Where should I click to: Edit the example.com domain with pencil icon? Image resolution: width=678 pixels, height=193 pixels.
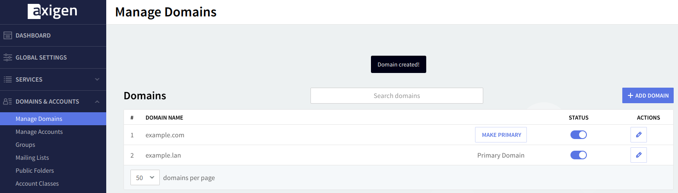coord(638,135)
